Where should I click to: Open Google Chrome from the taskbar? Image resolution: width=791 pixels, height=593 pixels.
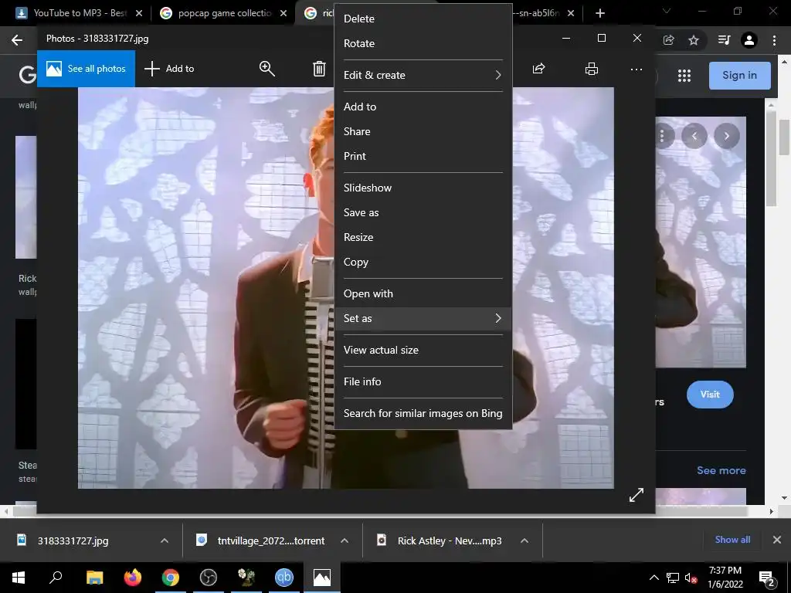tap(171, 578)
